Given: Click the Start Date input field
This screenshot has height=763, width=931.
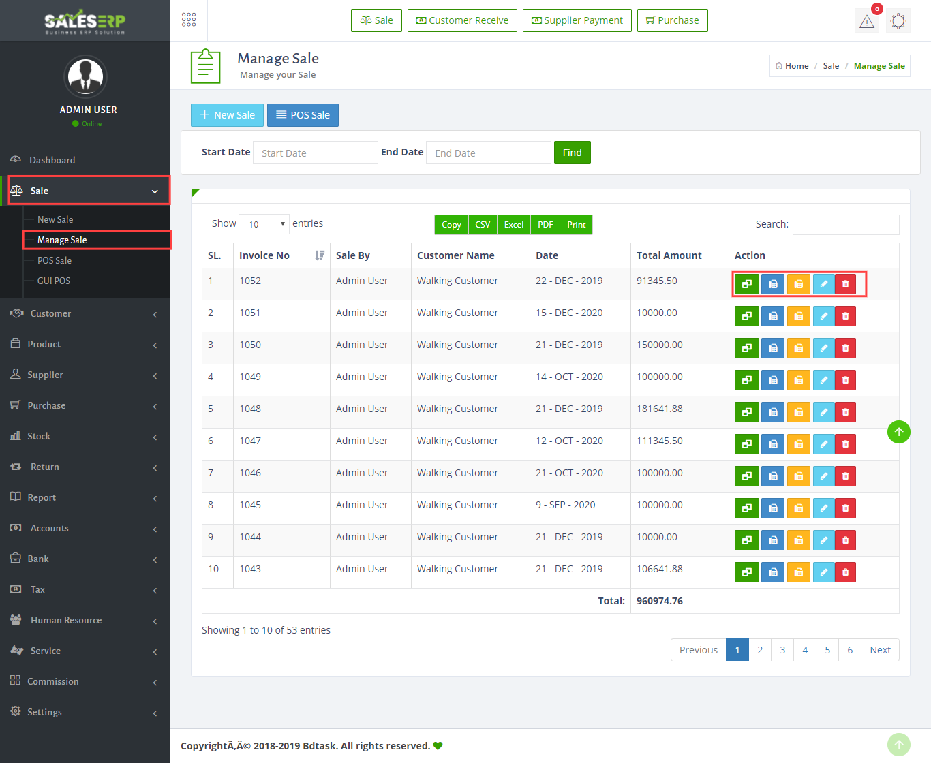Looking at the screenshot, I should (x=315, y=153).
